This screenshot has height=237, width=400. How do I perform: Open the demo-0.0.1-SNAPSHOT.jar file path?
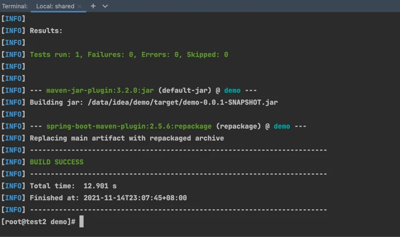click(x=183, y=103)
